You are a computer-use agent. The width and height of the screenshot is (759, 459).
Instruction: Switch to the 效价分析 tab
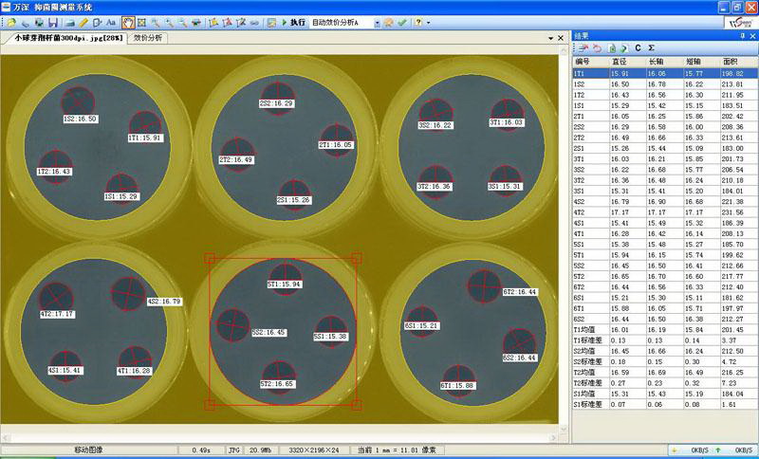tap(147, 38)
